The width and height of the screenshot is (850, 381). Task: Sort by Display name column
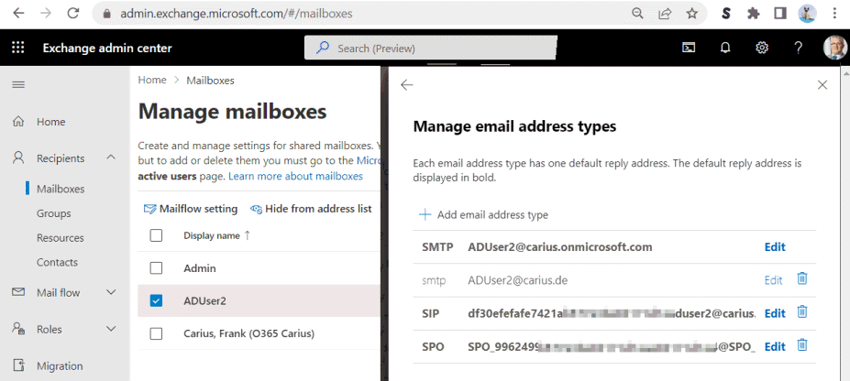216,235
